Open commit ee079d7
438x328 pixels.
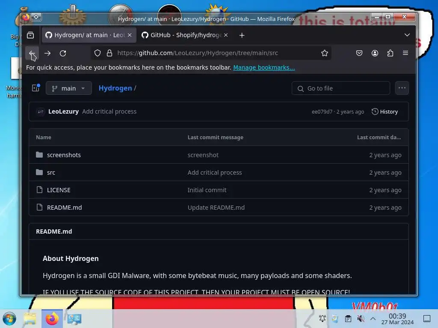(322, 112)
